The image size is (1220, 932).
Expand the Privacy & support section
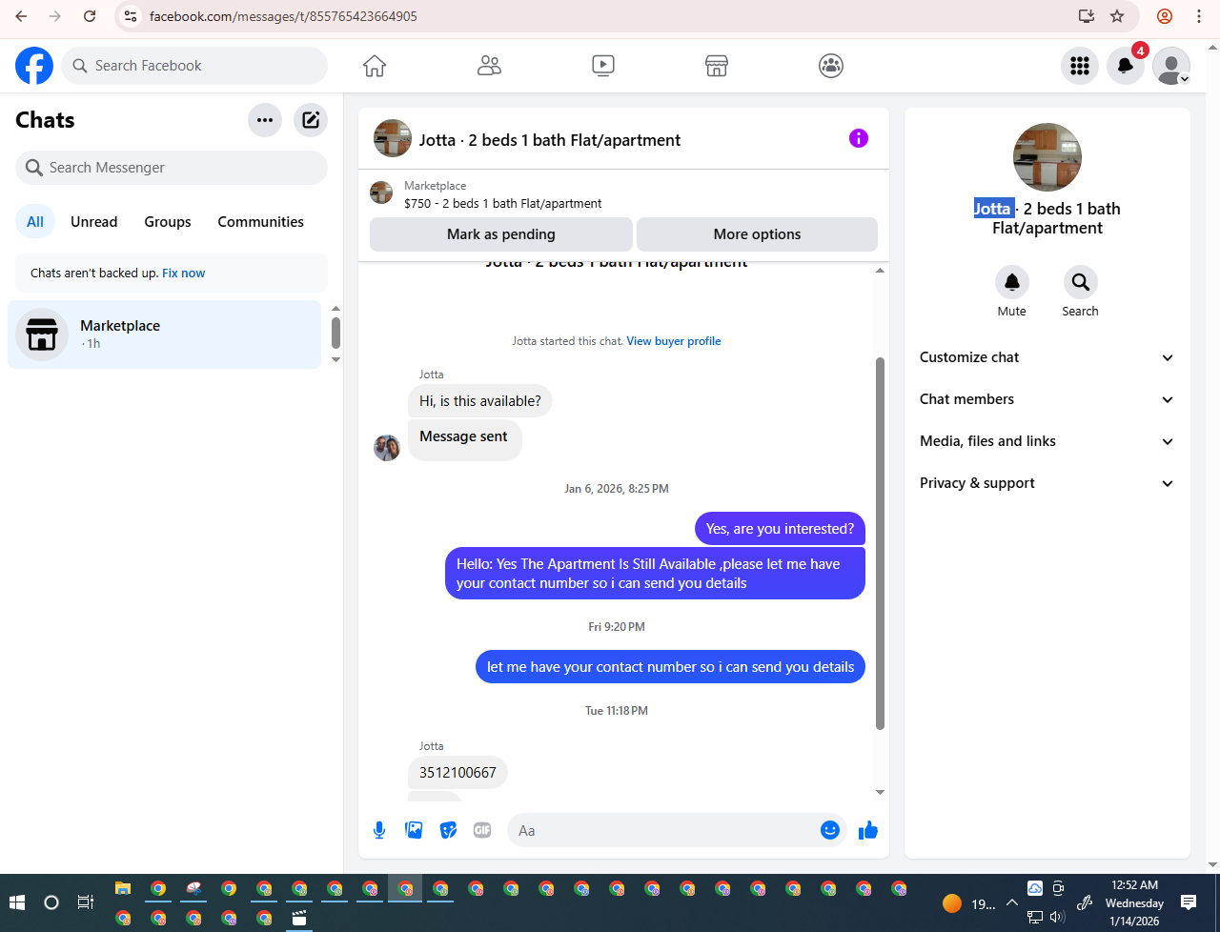coord(1047,483)
